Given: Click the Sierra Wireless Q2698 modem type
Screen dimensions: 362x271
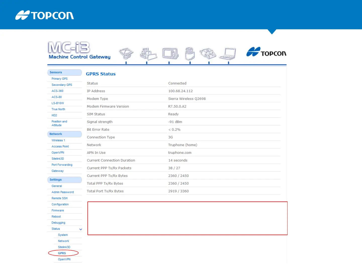Looking at the screenshot, I should 187,99.
